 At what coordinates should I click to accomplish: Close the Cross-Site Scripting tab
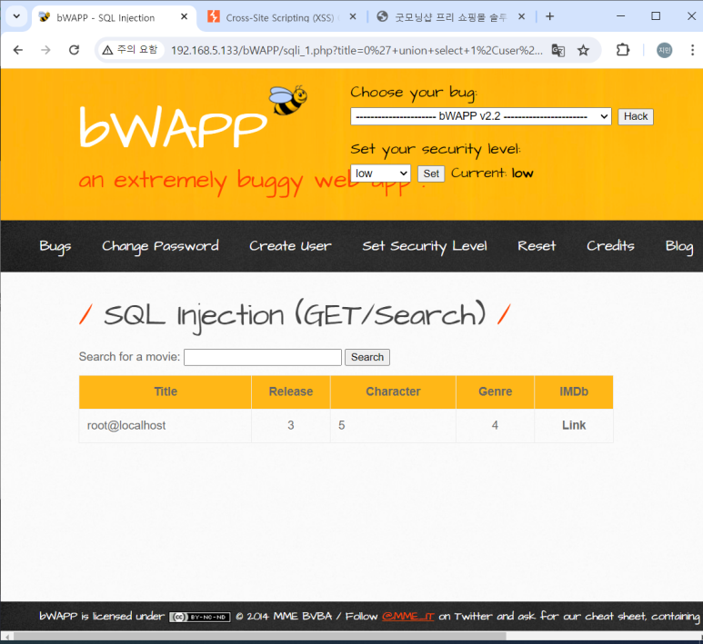click(x=353, y=16)
